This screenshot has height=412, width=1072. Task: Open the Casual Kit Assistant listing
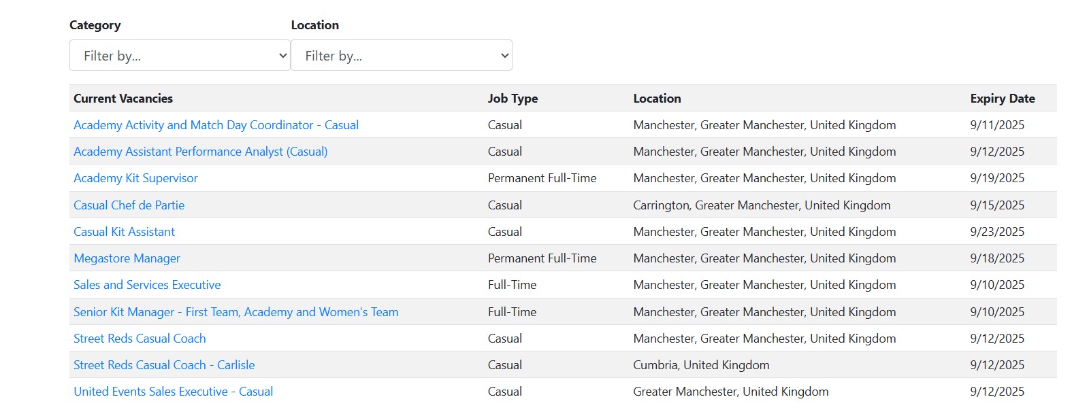pos(124,232)
